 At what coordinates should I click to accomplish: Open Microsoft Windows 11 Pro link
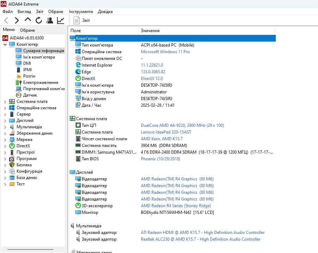[165, 52]
